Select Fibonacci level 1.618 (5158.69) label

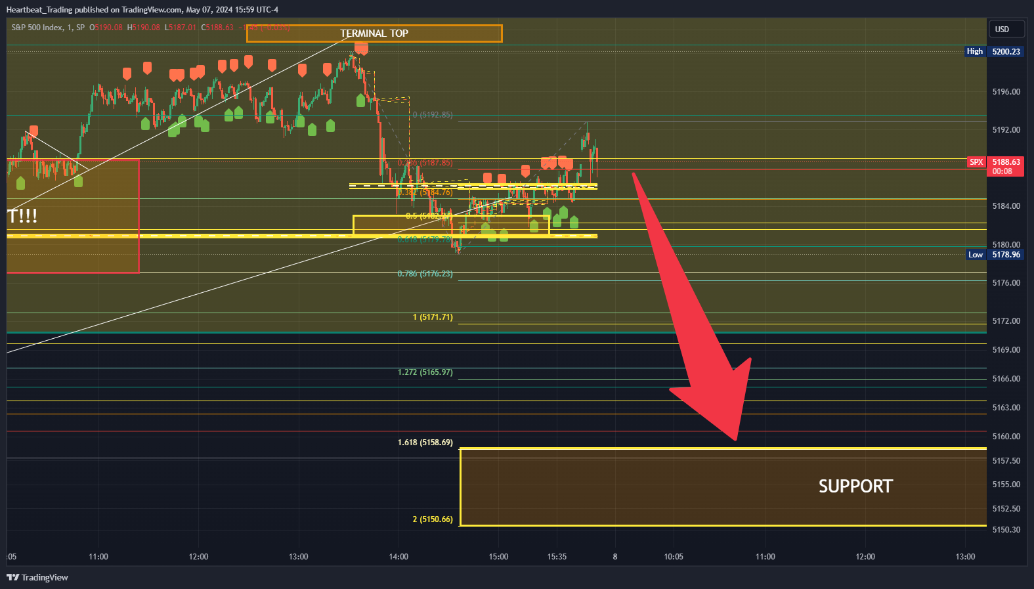425,443
